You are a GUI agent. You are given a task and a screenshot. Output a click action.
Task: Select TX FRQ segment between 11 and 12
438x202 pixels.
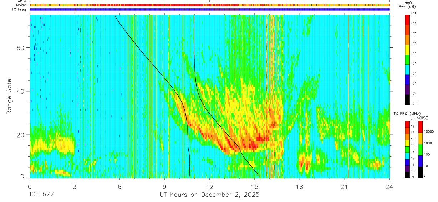407,162
